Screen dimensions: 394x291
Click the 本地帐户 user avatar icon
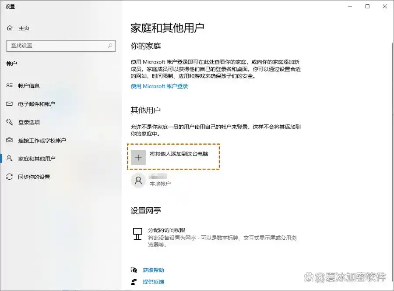coord(138,180)
